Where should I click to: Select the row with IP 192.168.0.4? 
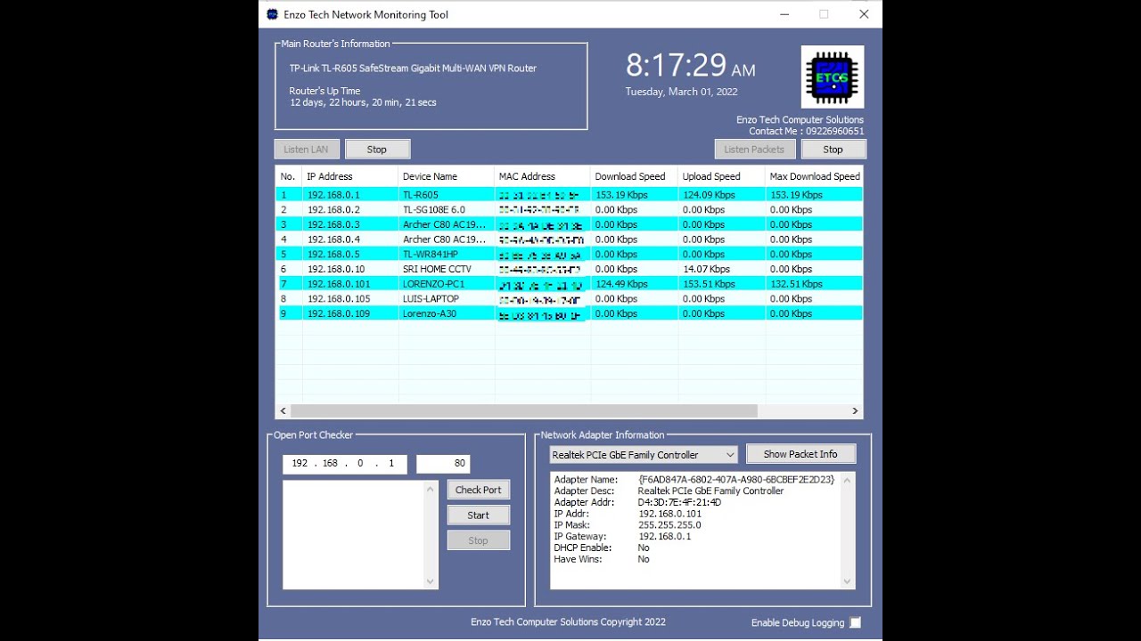point(569,239)
